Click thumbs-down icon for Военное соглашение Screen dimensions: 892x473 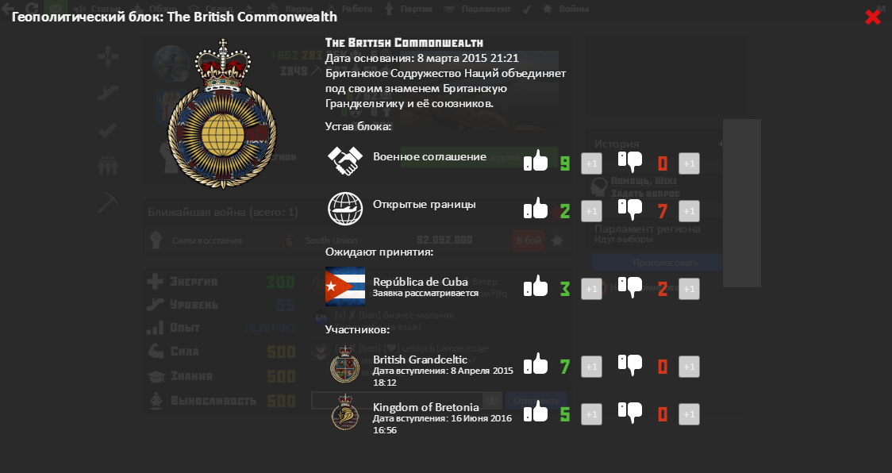click(630, 162)
